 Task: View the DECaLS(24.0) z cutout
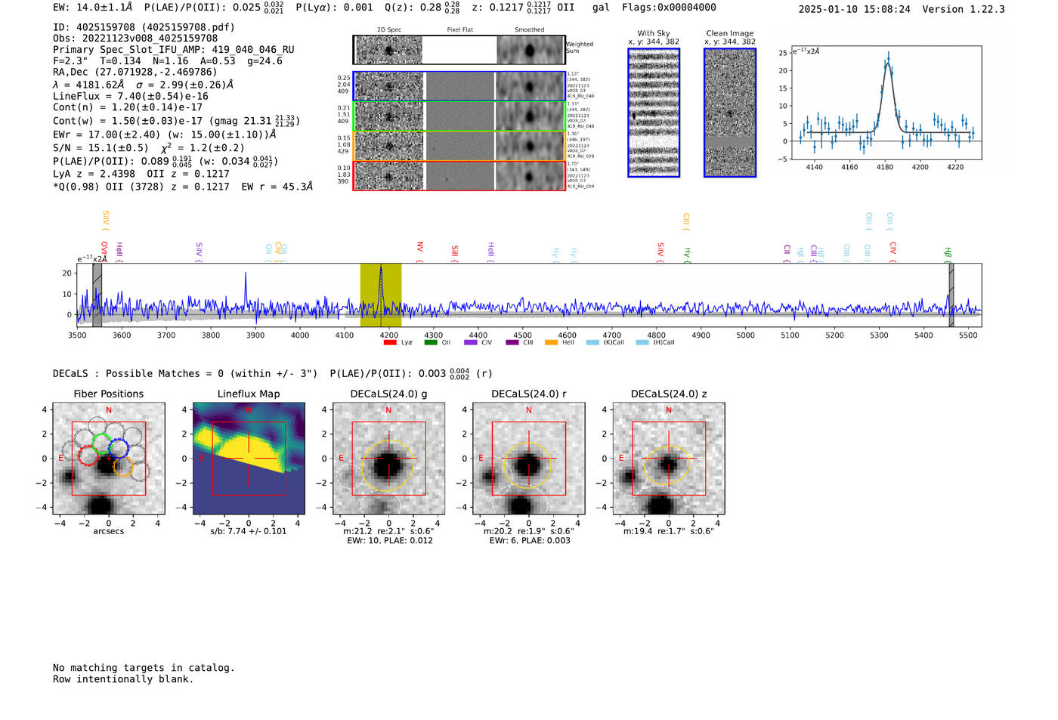669,459
